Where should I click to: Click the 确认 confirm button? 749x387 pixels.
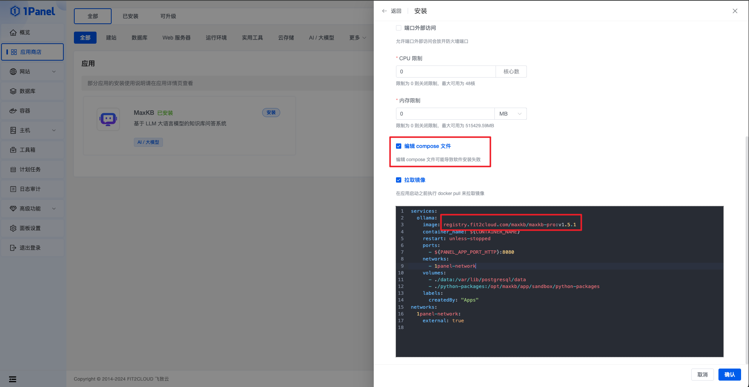tap(730, 375)
